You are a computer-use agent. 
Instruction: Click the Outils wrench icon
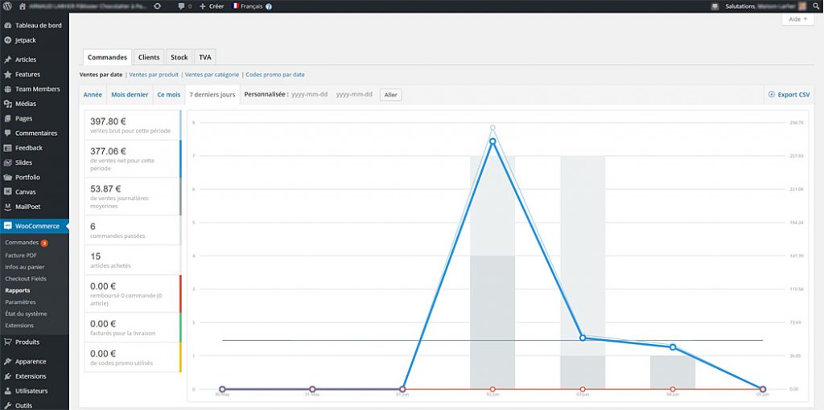pyautogui.click(x=7, y=405)
